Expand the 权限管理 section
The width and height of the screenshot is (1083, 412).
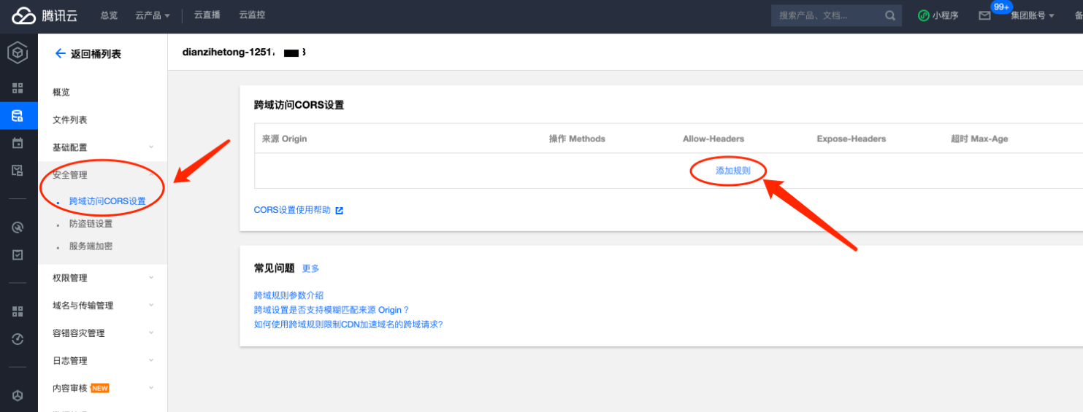[x=102, y=278]
